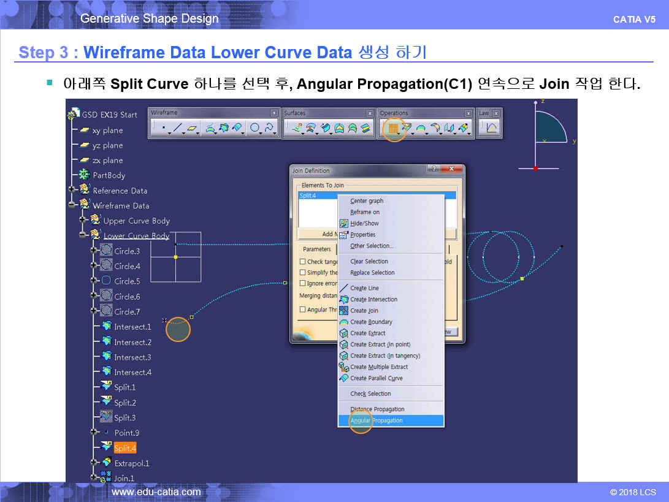
Task: Click the Extrude icon in Surfaces toolbar
Action: click(x=297, y=129)
